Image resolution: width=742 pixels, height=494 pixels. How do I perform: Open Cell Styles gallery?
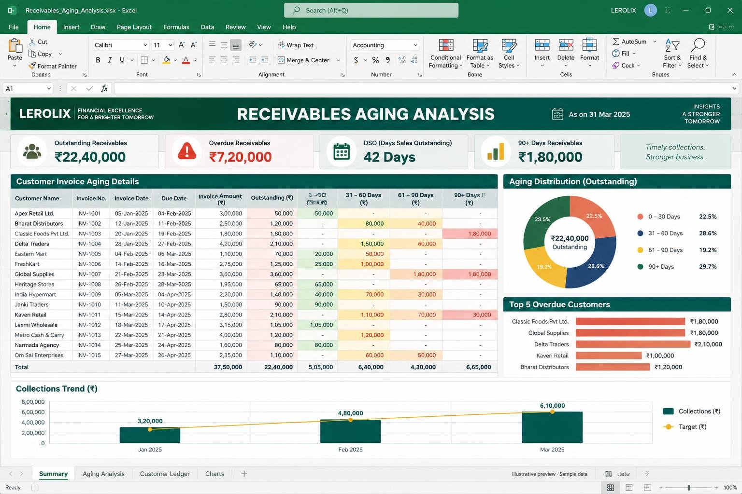(509, 54)
